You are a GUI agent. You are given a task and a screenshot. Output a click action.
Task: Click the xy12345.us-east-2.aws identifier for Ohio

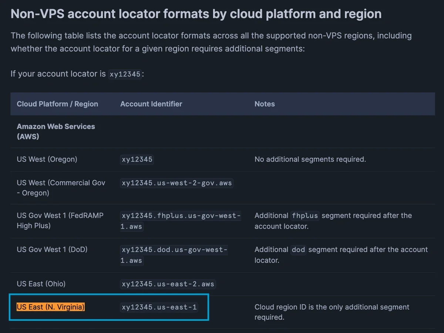pos(168,284)
